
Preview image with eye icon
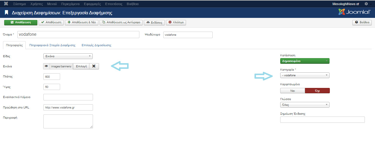46,66
